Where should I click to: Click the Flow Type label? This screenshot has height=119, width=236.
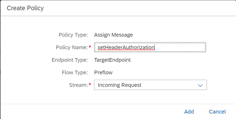coord(74,72)
